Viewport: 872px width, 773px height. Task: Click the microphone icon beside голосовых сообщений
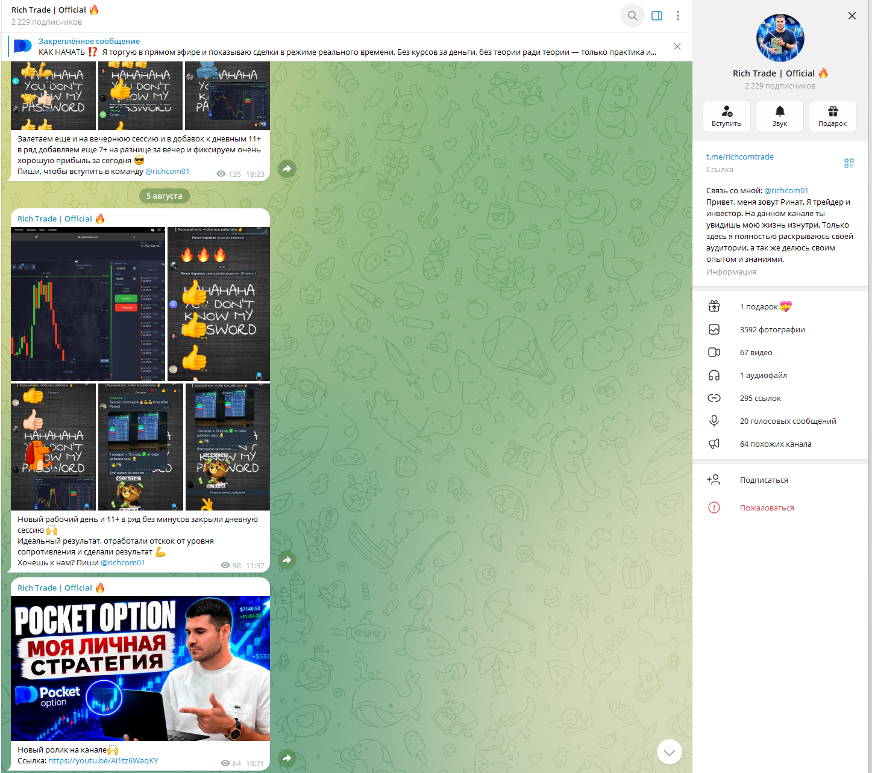(x=714, y=421)
